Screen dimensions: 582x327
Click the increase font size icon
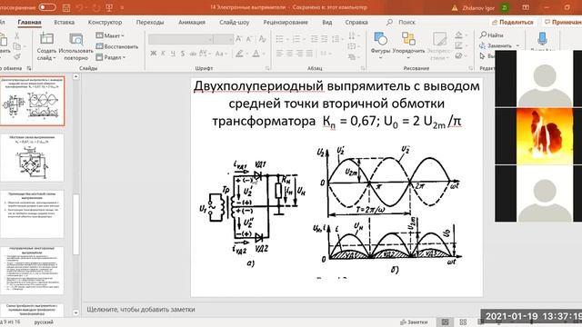pos(238,39)
